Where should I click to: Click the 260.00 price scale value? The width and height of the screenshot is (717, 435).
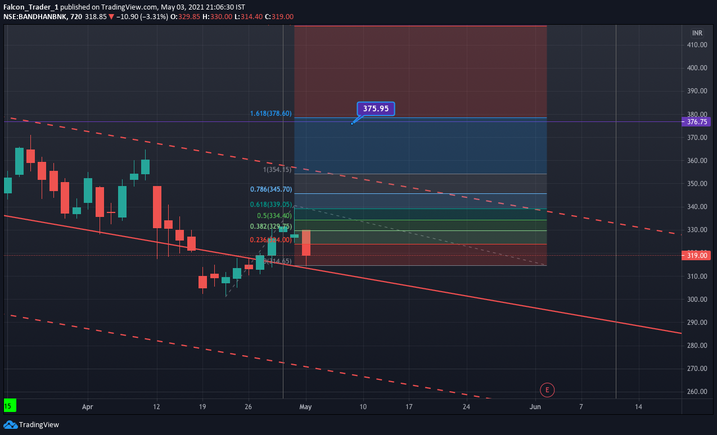click(697, 392)
